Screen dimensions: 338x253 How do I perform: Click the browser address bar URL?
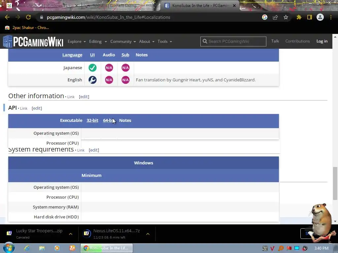(108, 17)
